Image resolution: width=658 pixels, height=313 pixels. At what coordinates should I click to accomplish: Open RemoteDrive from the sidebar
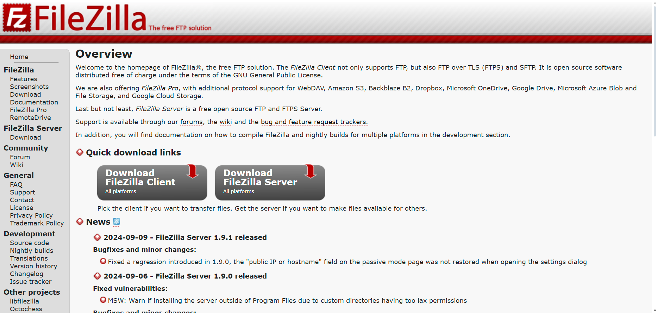pyautogui.click(x=30, y=118)
